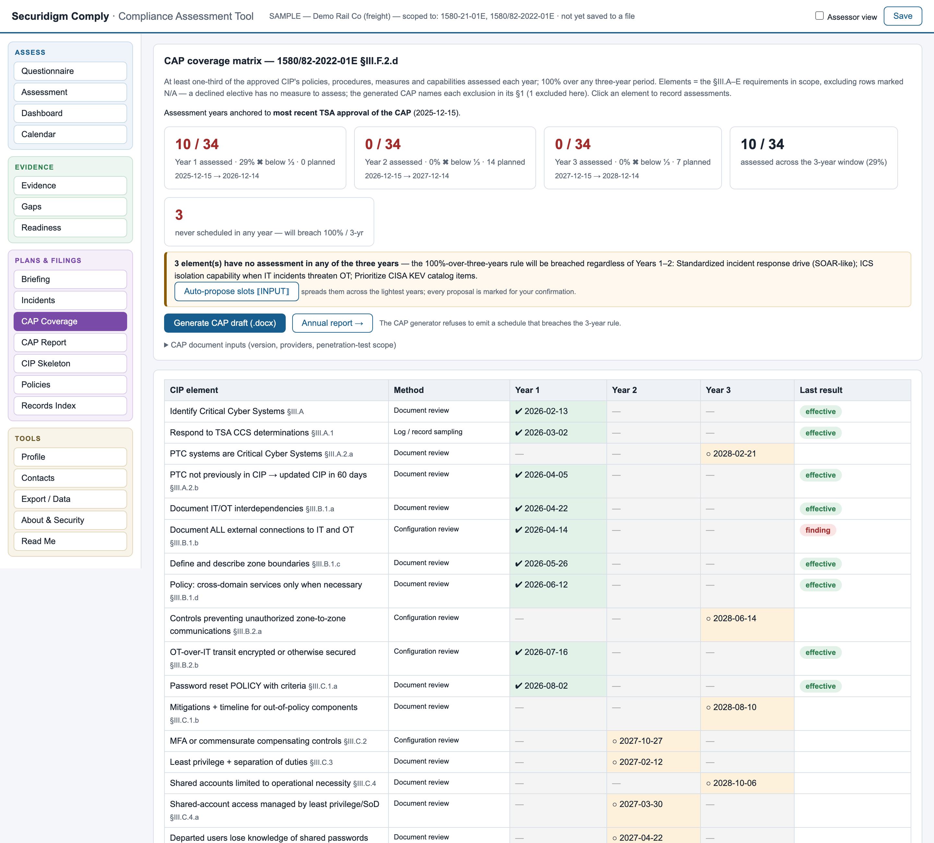Viewport: 934px width, 843px height.
Task: Click the never scheduled count card
Action: tap(269, 222)
